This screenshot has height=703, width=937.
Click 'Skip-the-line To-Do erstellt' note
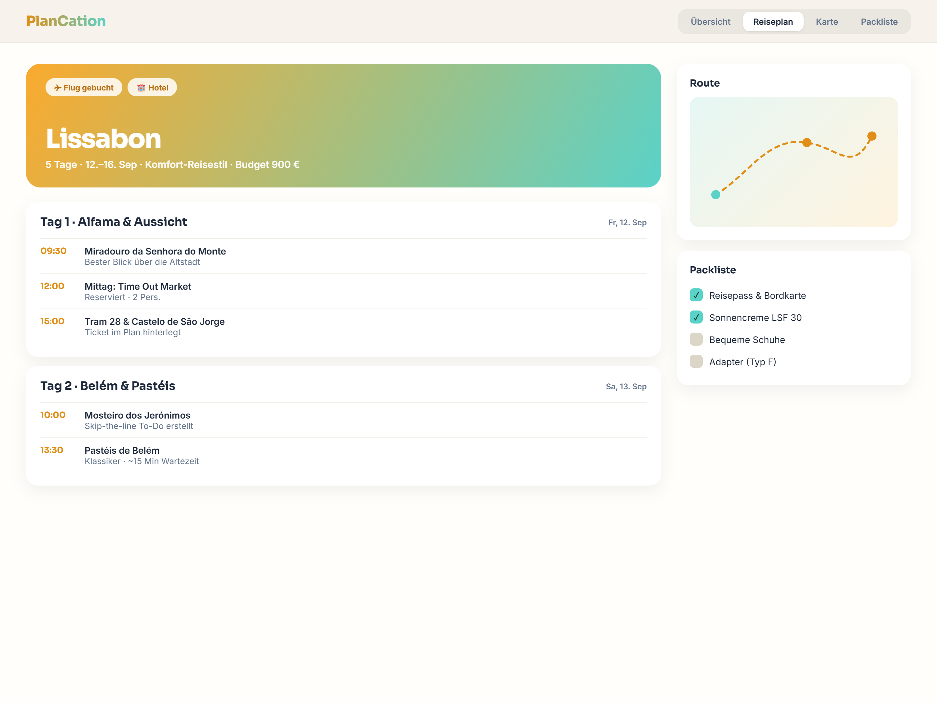(x=139, y=426)
